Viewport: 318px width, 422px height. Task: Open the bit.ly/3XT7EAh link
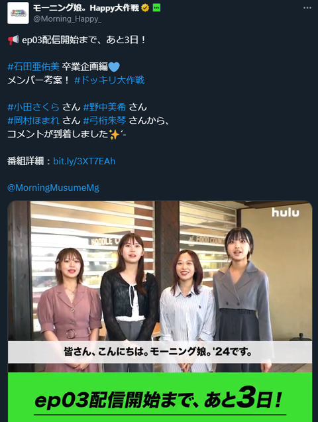(84, 161)
